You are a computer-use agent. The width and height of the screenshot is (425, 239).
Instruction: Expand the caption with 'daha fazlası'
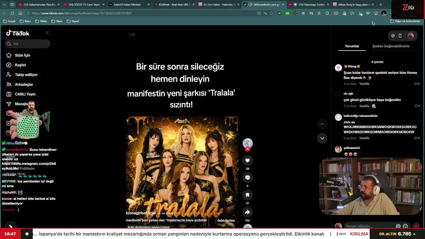coord(226,220)
